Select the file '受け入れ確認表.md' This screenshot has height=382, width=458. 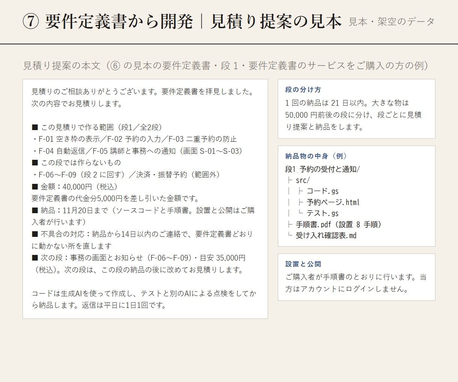[326, 235]
